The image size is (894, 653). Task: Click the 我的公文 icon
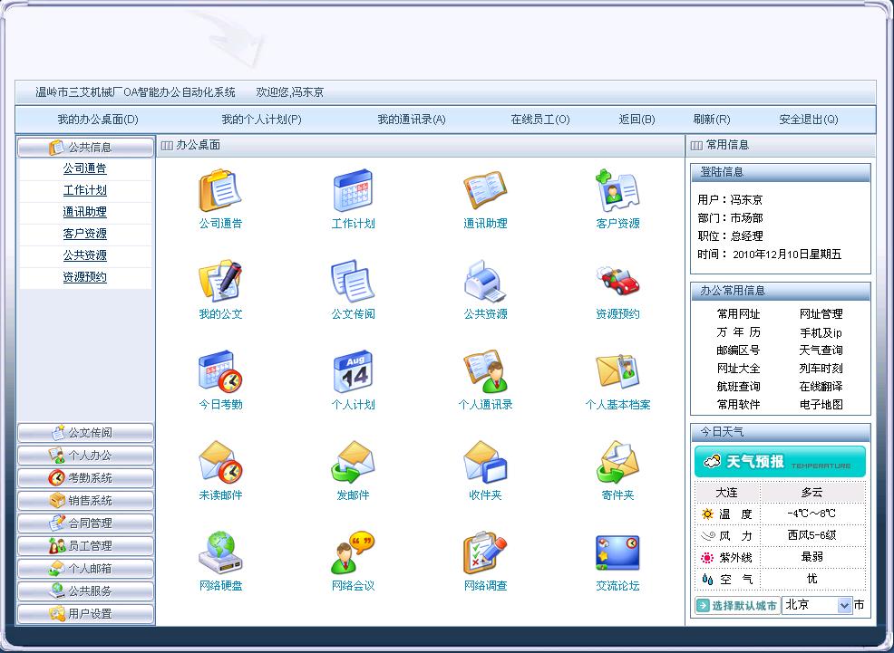tap(220, 282)
